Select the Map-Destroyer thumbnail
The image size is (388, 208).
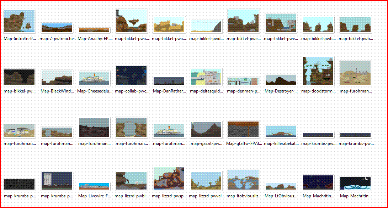tap(281, 80)
